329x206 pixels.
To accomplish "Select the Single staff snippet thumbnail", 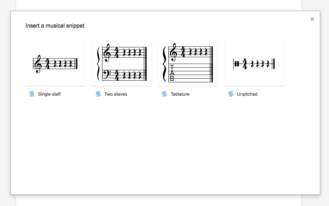I will [55, 64].
